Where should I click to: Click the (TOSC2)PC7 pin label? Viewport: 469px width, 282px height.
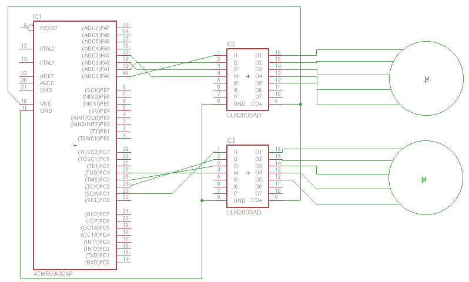pyautogui.click(x=93, y=152)
